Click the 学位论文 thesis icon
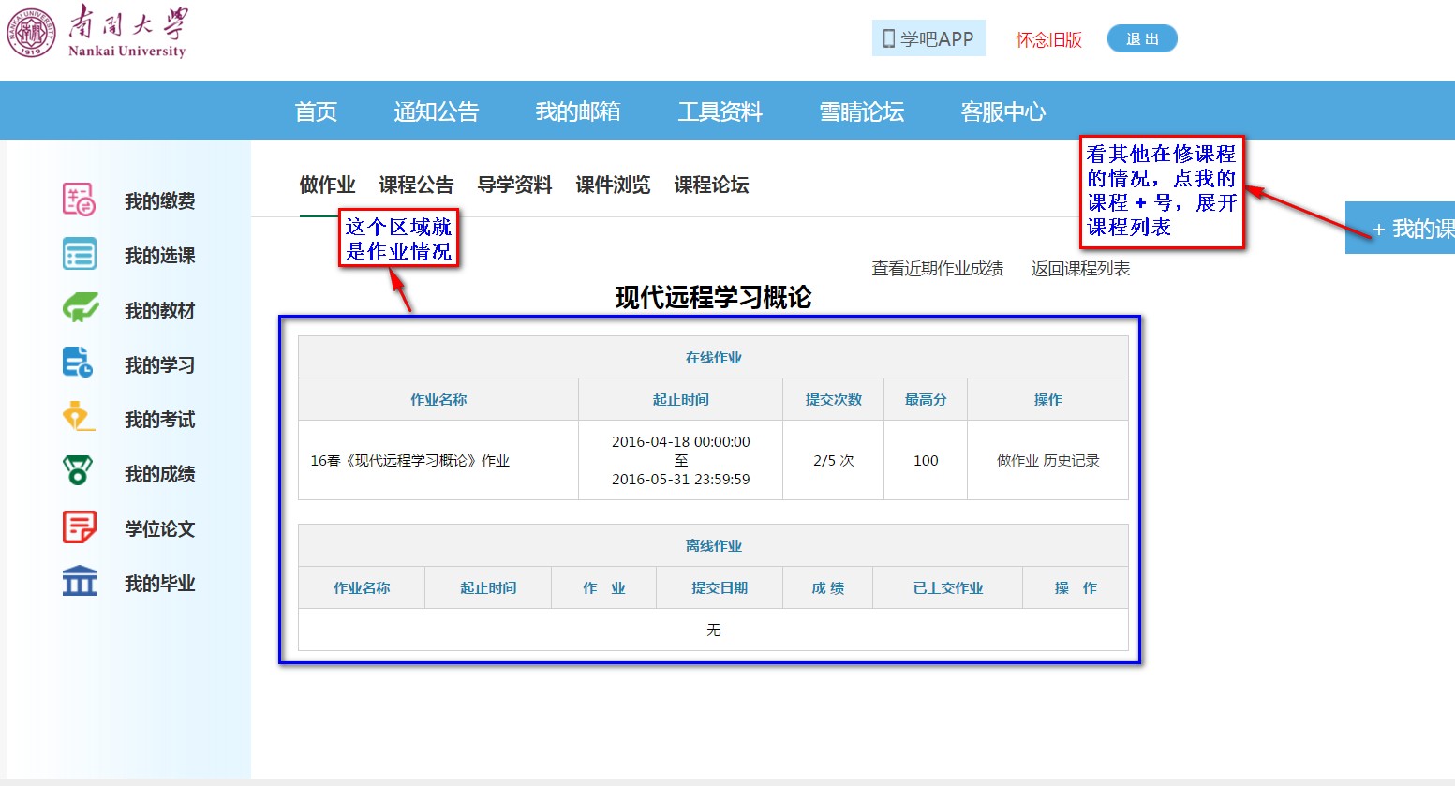The width and height of the screenshot is (1455, 786). click(79, 527)
